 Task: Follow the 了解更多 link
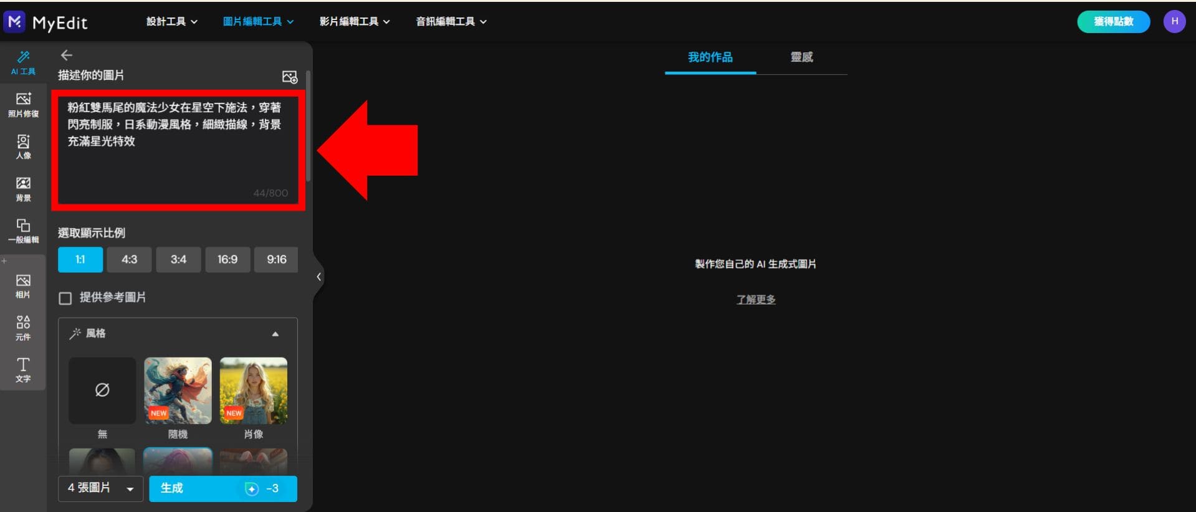pos(755,300)
